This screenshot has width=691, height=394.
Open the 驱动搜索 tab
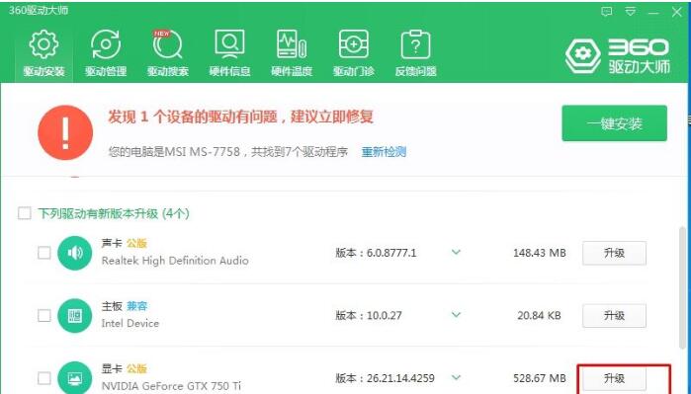pyautogui.click(x=168, y=53)
